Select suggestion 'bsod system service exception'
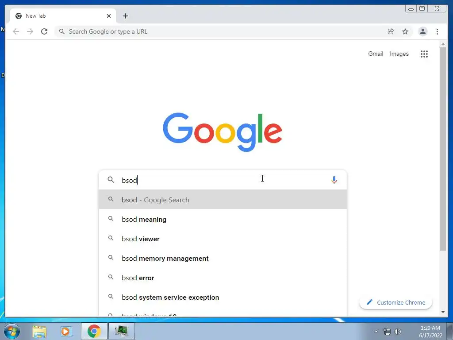Image resolution: width=453 pixels, height=340 pixels. (223, 297)
